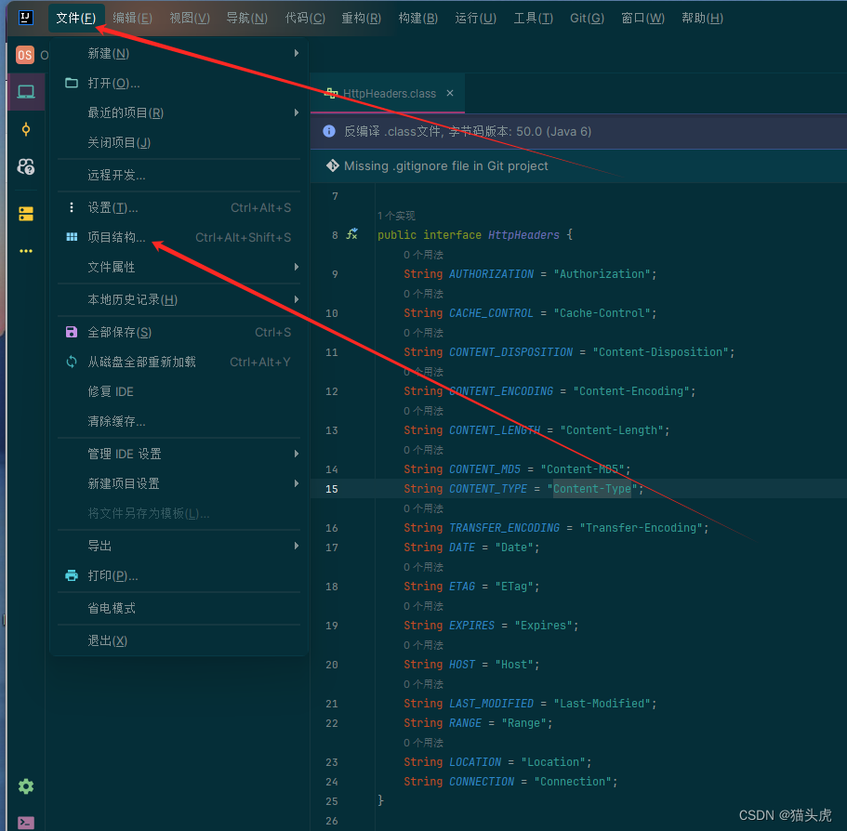Open the 窗口(W) menu

tap(642, 18)
